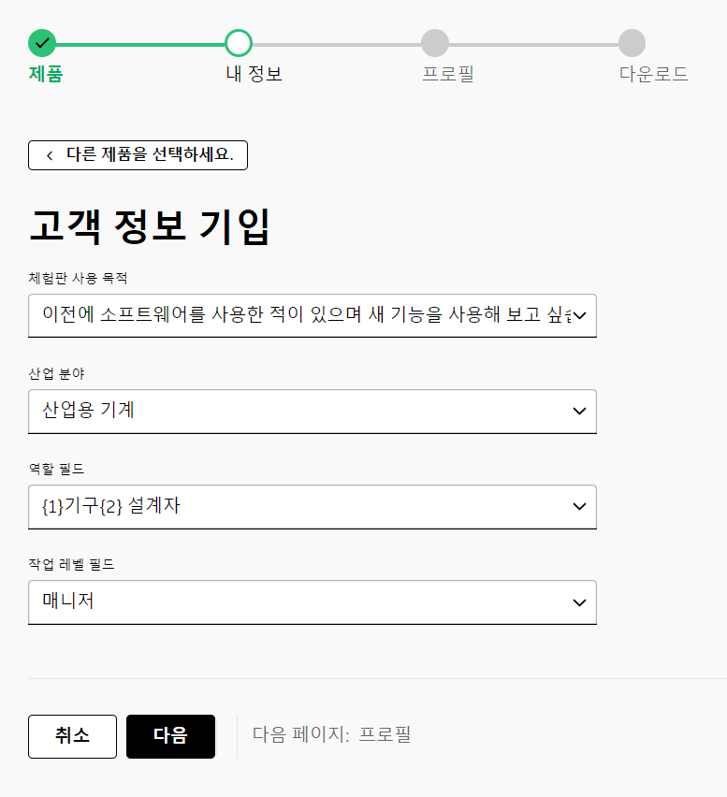Click the 취소 cancel button

tap(72, 736)
